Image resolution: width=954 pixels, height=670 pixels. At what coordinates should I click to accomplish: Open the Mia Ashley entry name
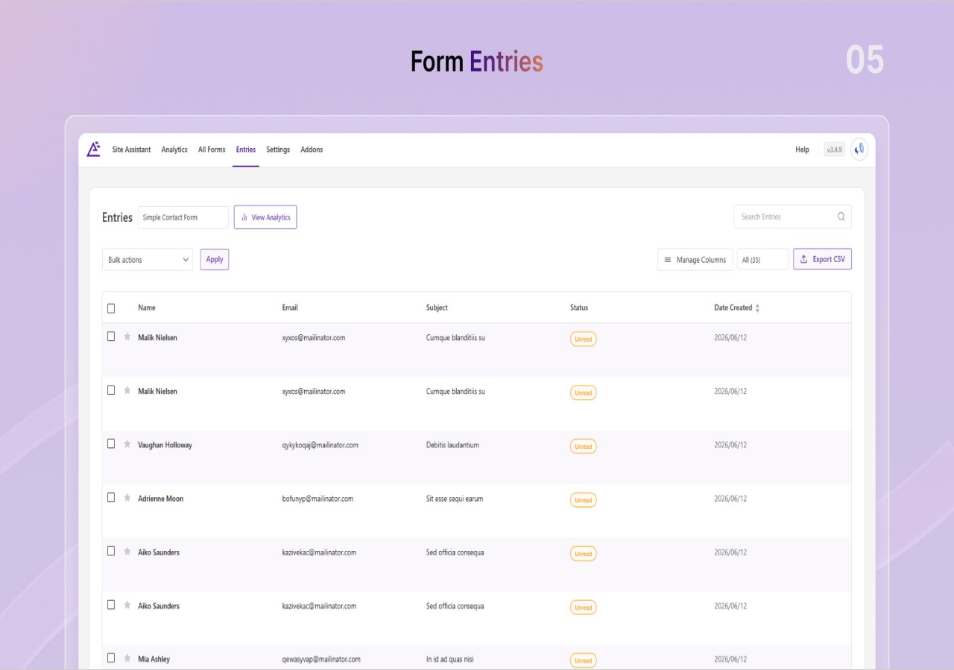[x=154, y=660]
